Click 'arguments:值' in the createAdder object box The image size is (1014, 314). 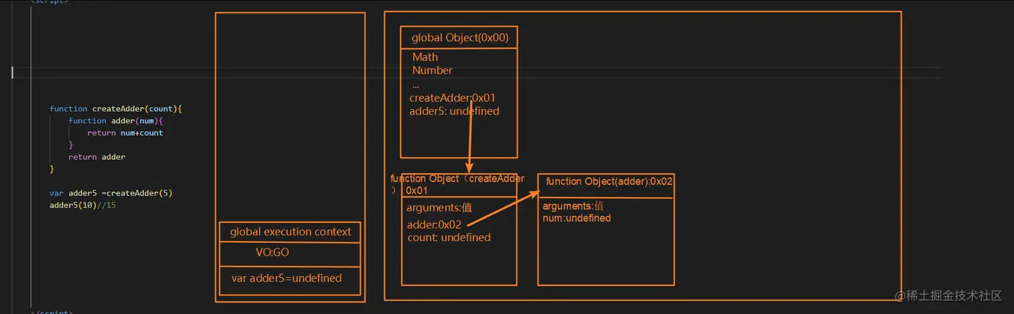pos(438,208)
